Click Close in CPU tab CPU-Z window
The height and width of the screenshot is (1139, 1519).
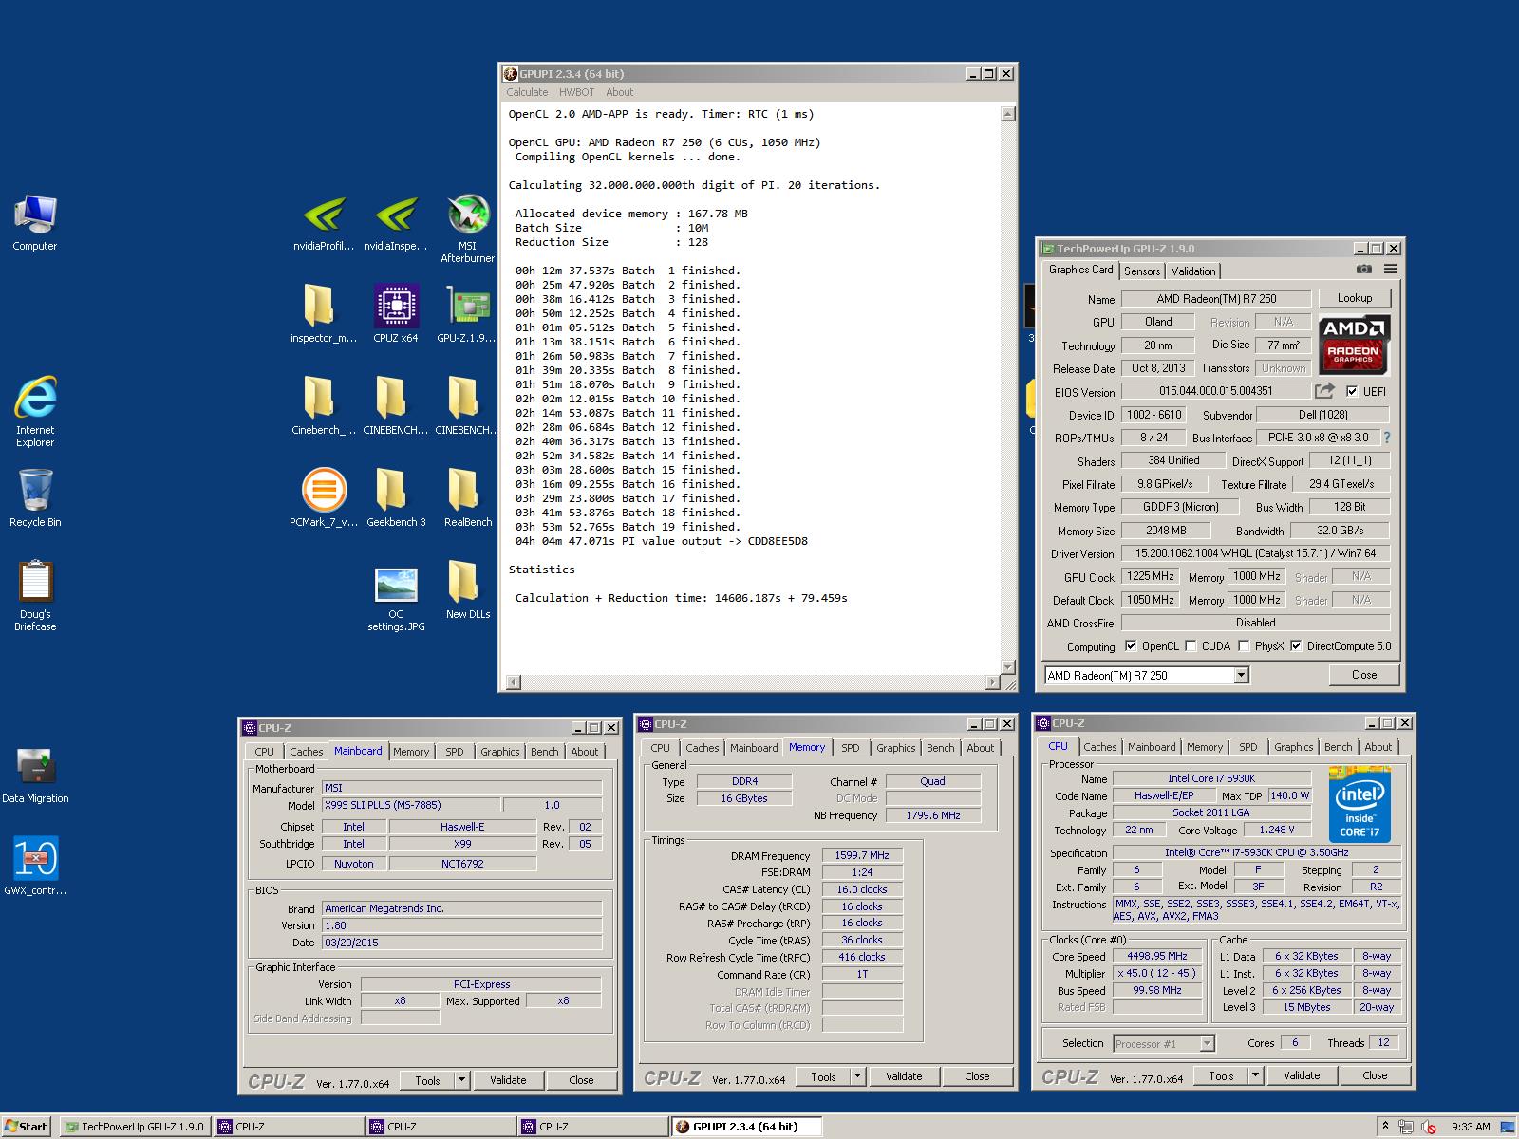(1375, 1075)
